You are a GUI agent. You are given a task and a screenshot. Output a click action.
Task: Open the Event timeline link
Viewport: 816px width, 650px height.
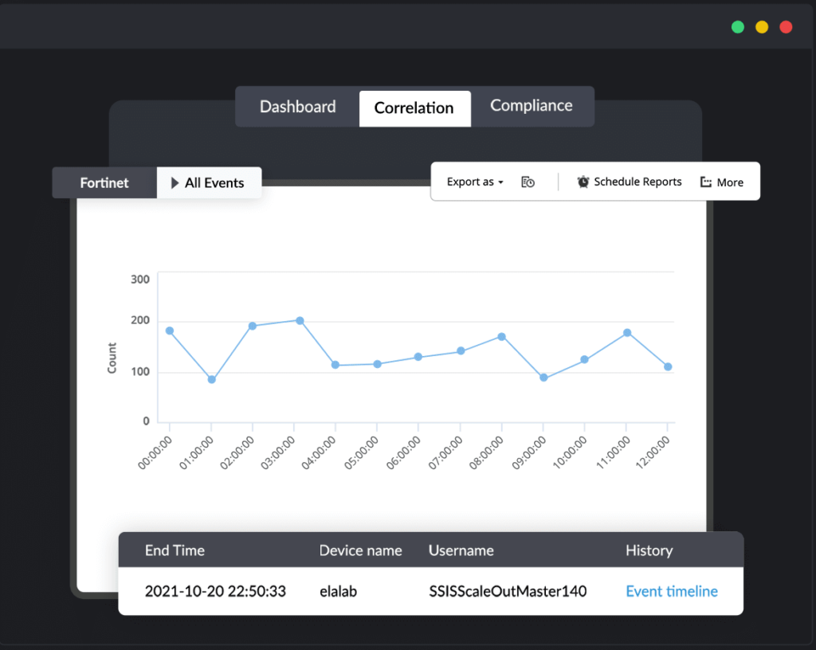coord(670,591)
